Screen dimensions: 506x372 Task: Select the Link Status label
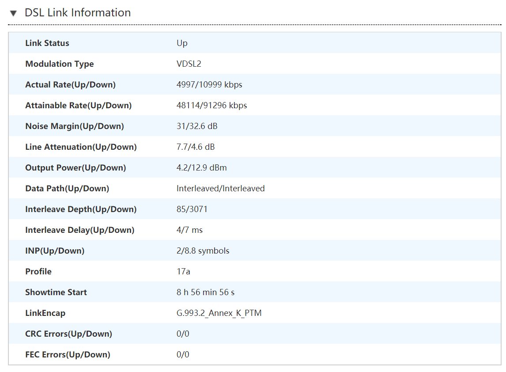point(47,43)
